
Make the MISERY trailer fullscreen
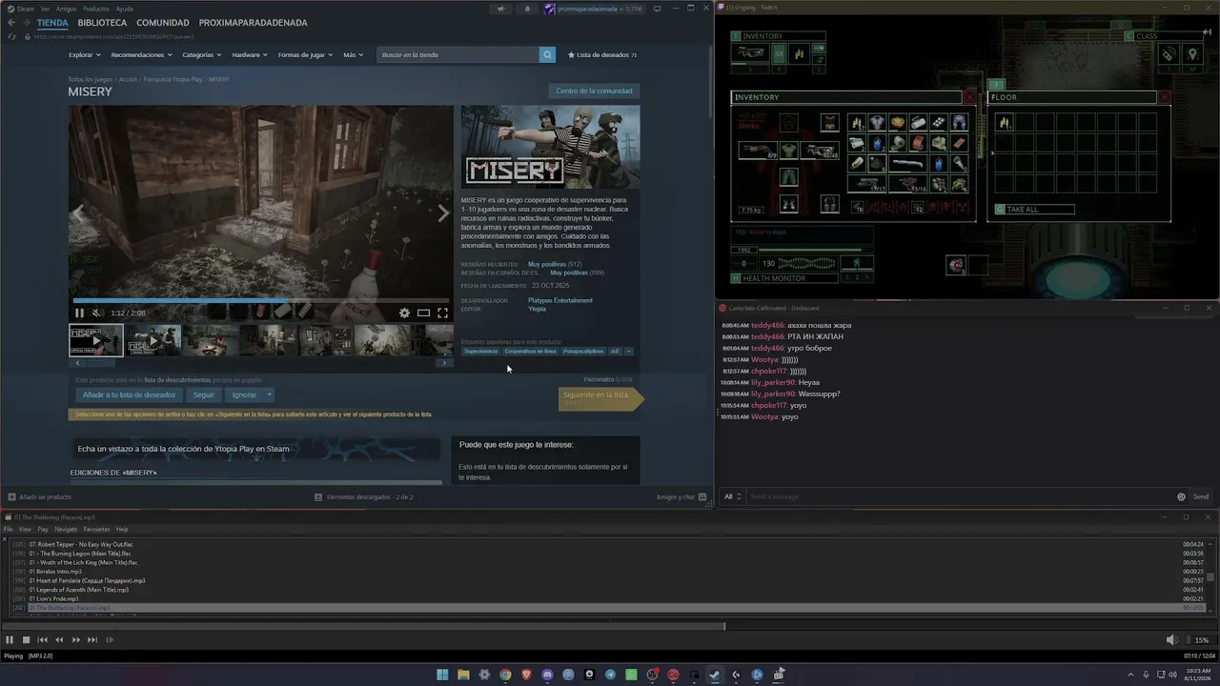[442, 313]
